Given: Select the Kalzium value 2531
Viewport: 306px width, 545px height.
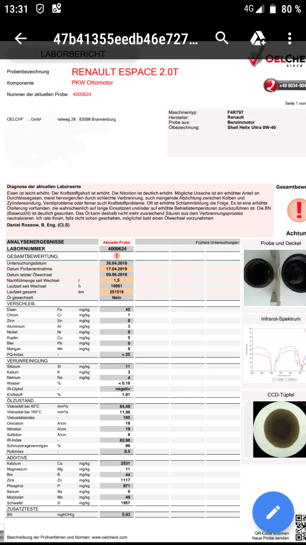Looking at the screenshot, I should 125,463.
